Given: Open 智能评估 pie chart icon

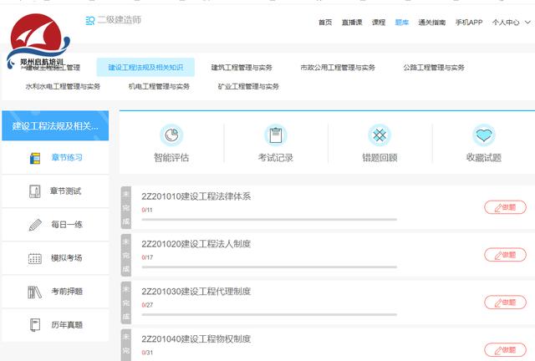Looking at the screenshot, I should point(171,135).
